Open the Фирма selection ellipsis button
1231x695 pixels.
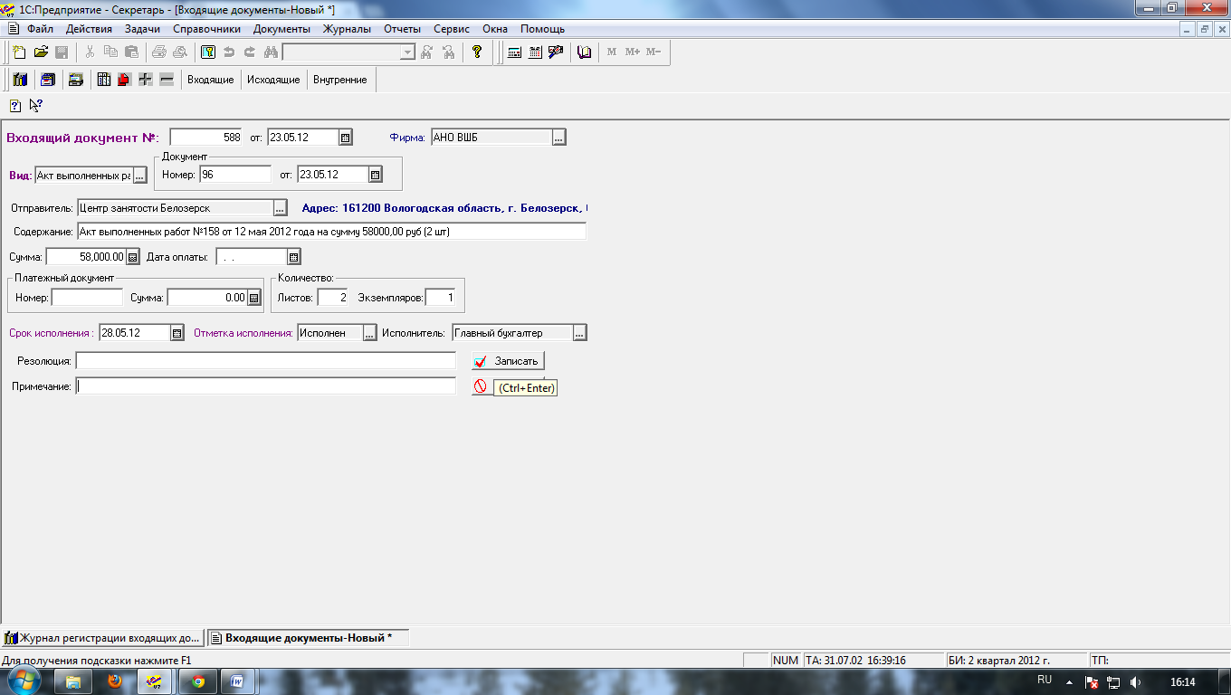pos(559,138)
